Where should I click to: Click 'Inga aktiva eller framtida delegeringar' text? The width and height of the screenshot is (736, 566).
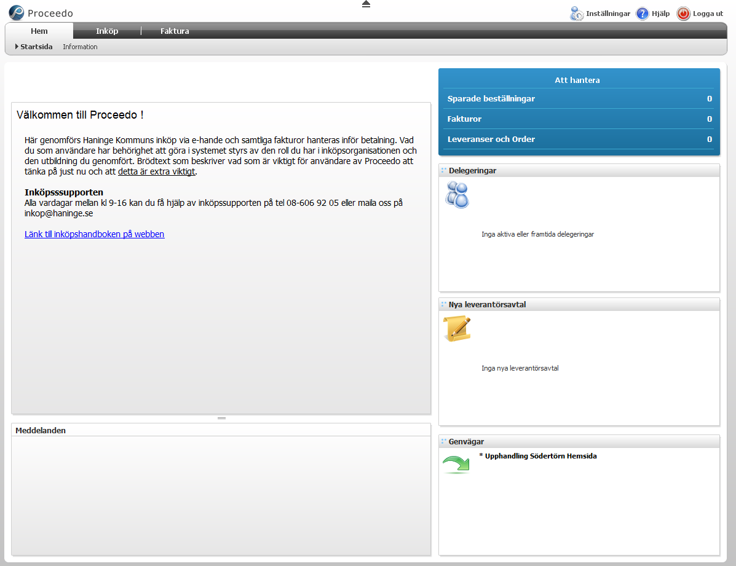(x=537, y=234)
